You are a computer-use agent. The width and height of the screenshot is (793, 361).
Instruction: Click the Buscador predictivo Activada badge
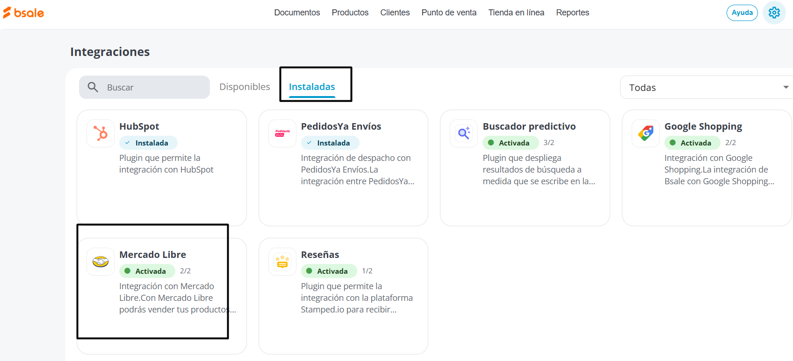tap(511, 143)
